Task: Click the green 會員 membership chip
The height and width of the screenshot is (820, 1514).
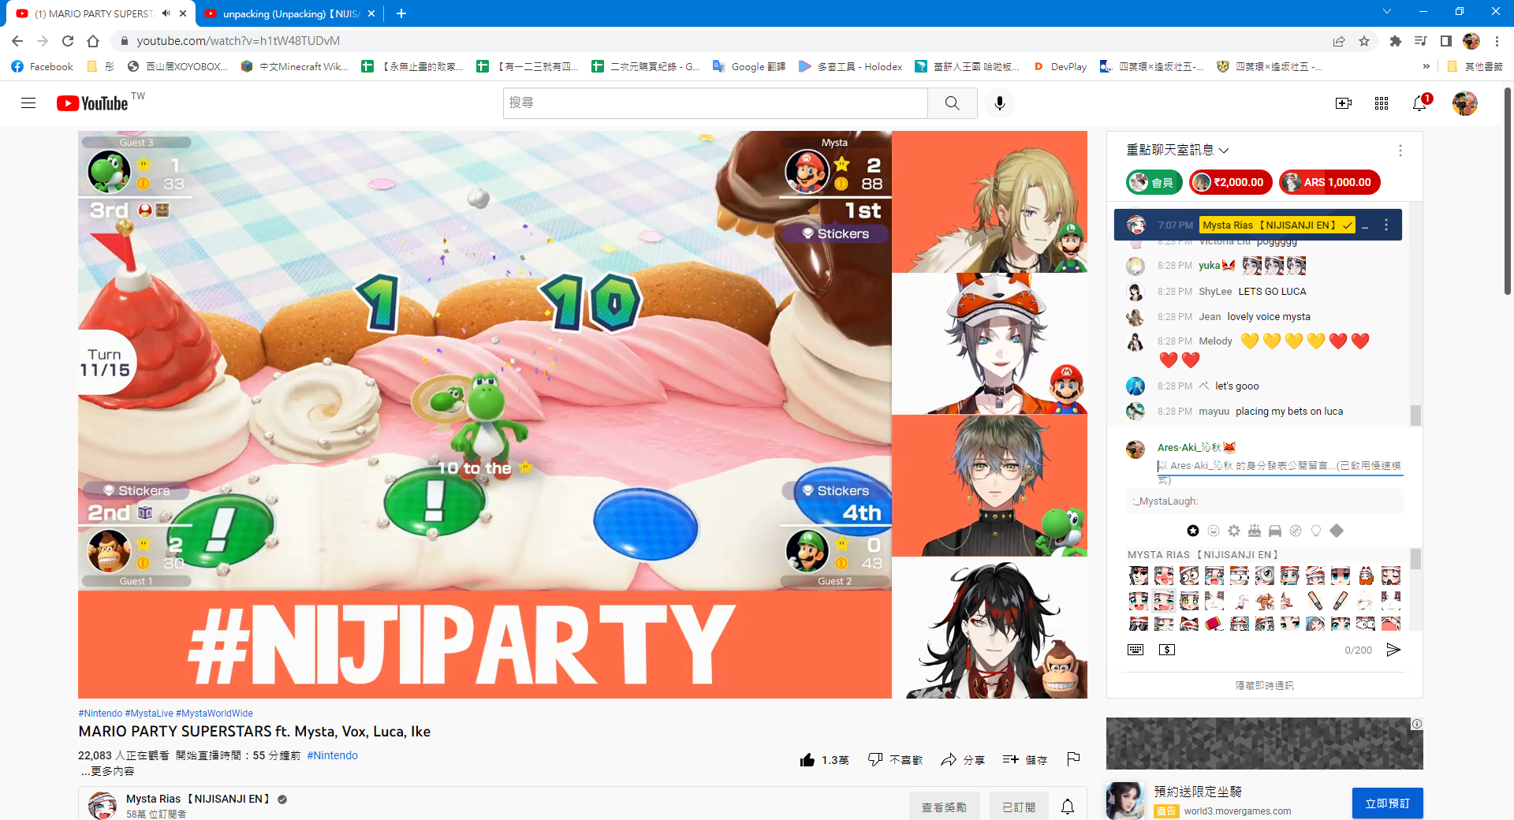Action: 1154,182
